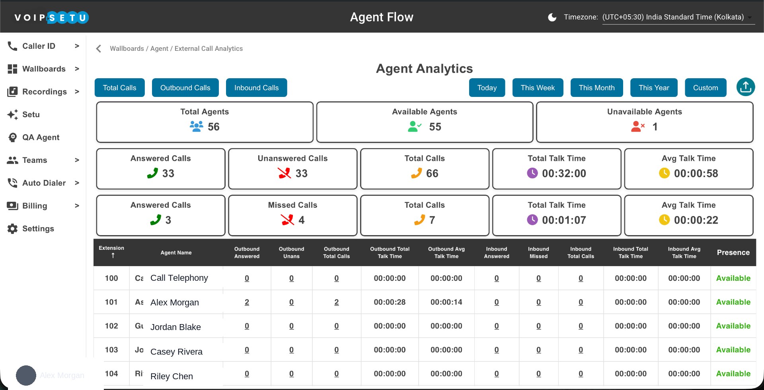Click the Wallboards dashboard icon
The height and width of the screenshot is (390, 764).
[12, 69]
